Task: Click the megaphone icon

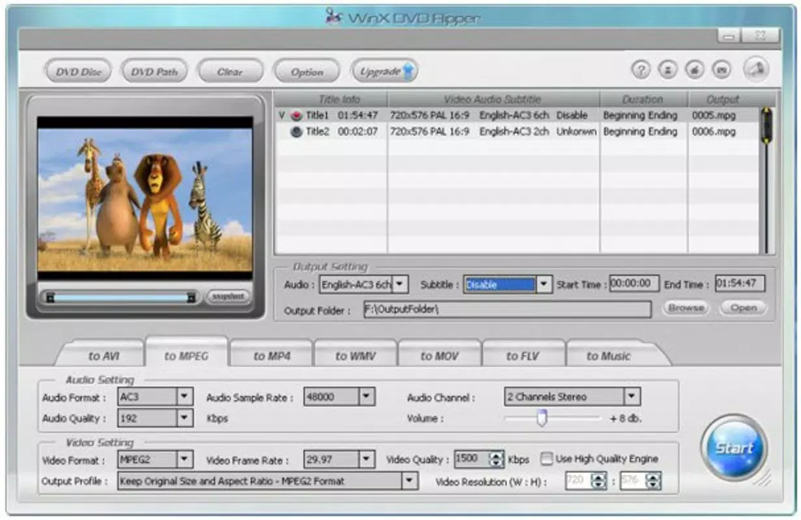Action: pos(756,69)
